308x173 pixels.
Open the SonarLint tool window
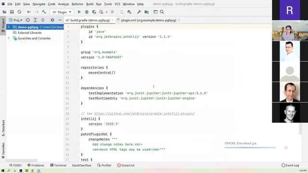click(126, 165)
